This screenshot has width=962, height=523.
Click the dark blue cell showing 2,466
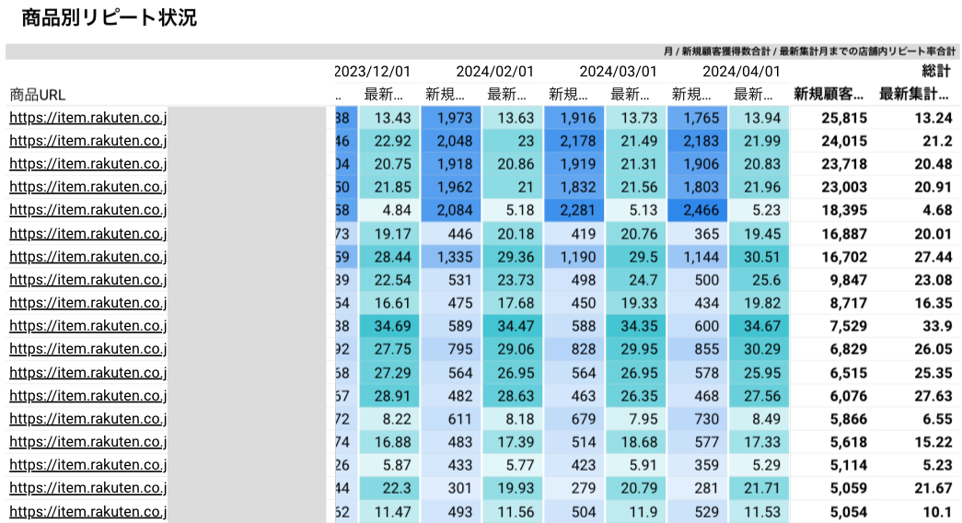click(697, 210)
